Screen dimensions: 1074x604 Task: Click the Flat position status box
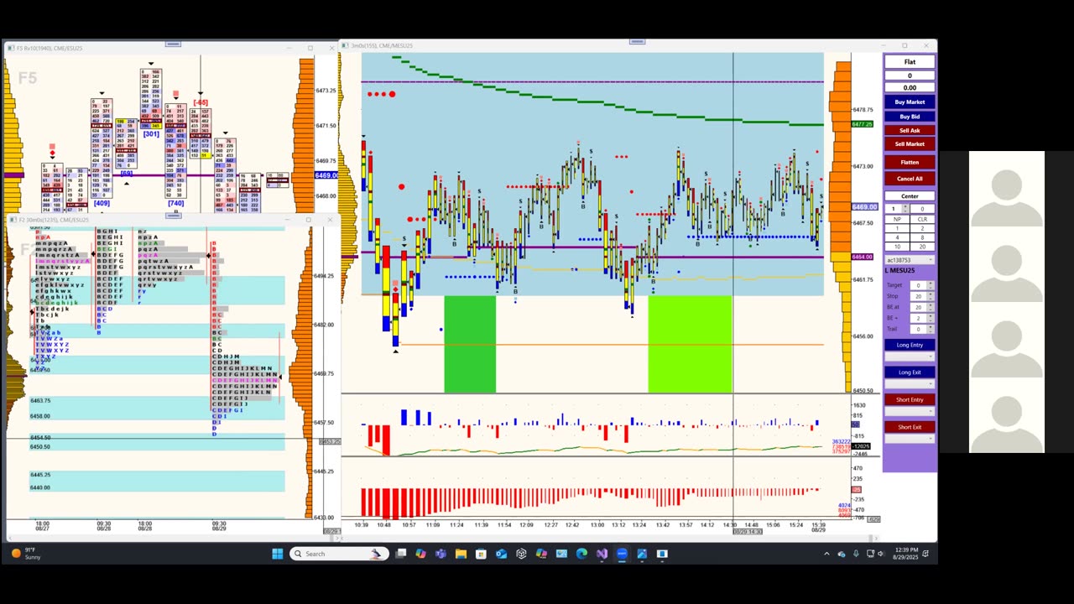(910, 62)
